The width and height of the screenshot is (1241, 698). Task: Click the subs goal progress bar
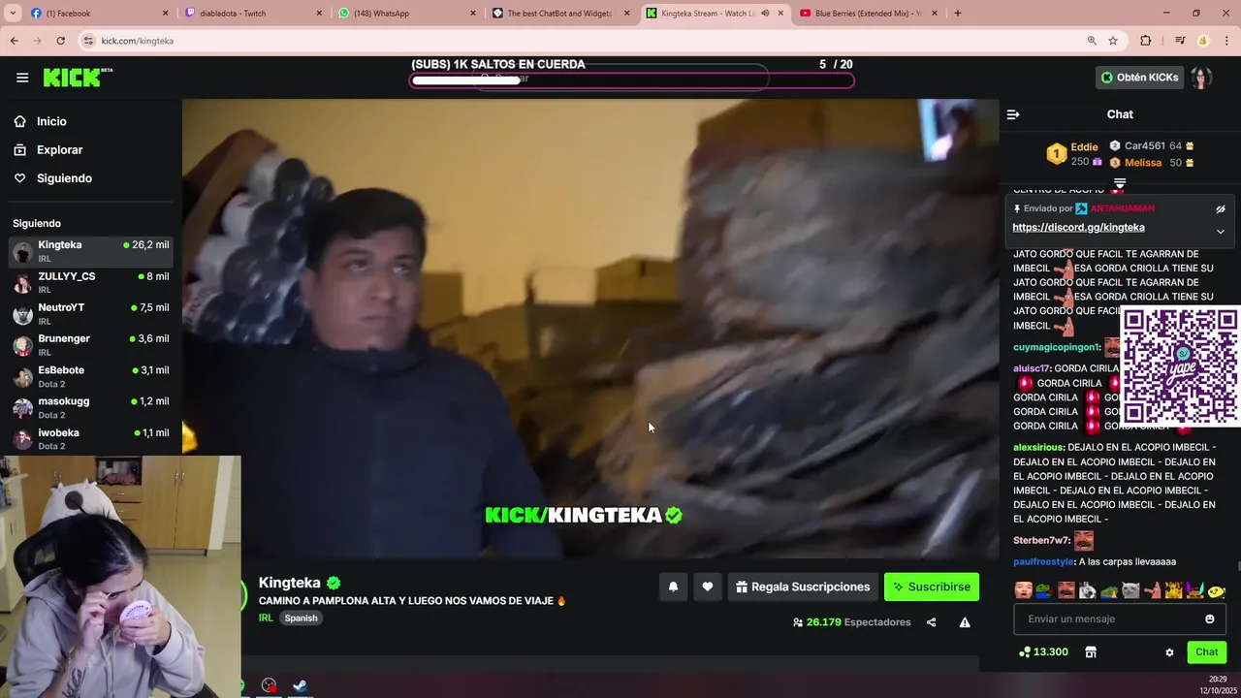pos(632,80)
